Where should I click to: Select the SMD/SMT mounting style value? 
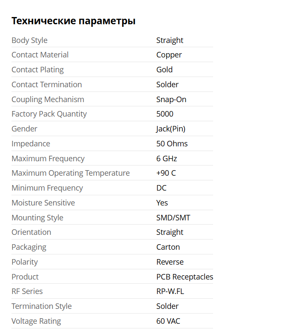(x=173, y=218)
